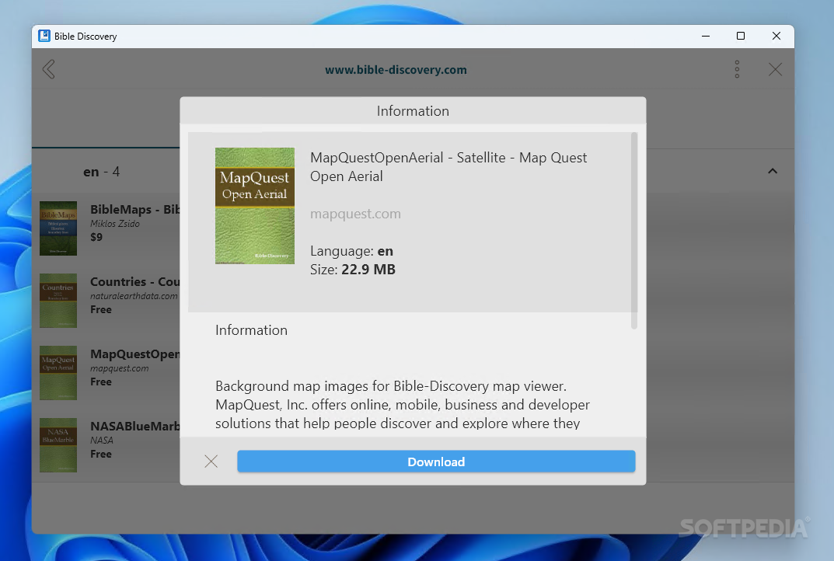Click the Language: en text
Screen dimensions: 834x561
(351, 251)
